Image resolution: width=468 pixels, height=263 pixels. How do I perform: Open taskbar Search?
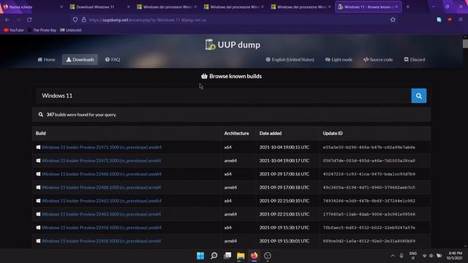[214, 256]
